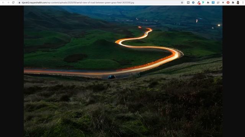This screenshot has height=137, width=245.
Task: Open the blue square extension
Action: 213,3
